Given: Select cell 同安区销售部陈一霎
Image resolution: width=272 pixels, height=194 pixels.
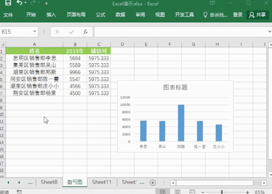Looking at the screenshot, I should 34,79.
